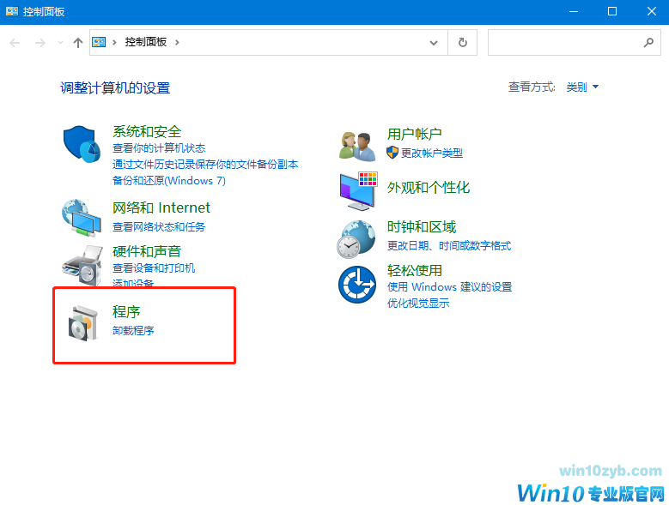The width and height of the screenshot is (669, 505).
Task: Select 查看设备和打印机 link
Action: [x=154, y=268]
